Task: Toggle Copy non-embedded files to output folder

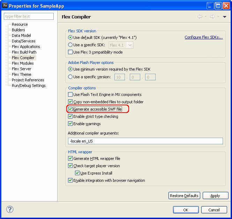Action: 70,102
